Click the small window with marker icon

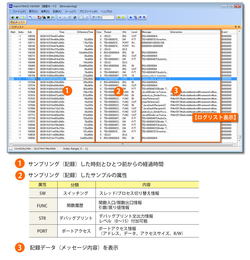click(82, 17)
